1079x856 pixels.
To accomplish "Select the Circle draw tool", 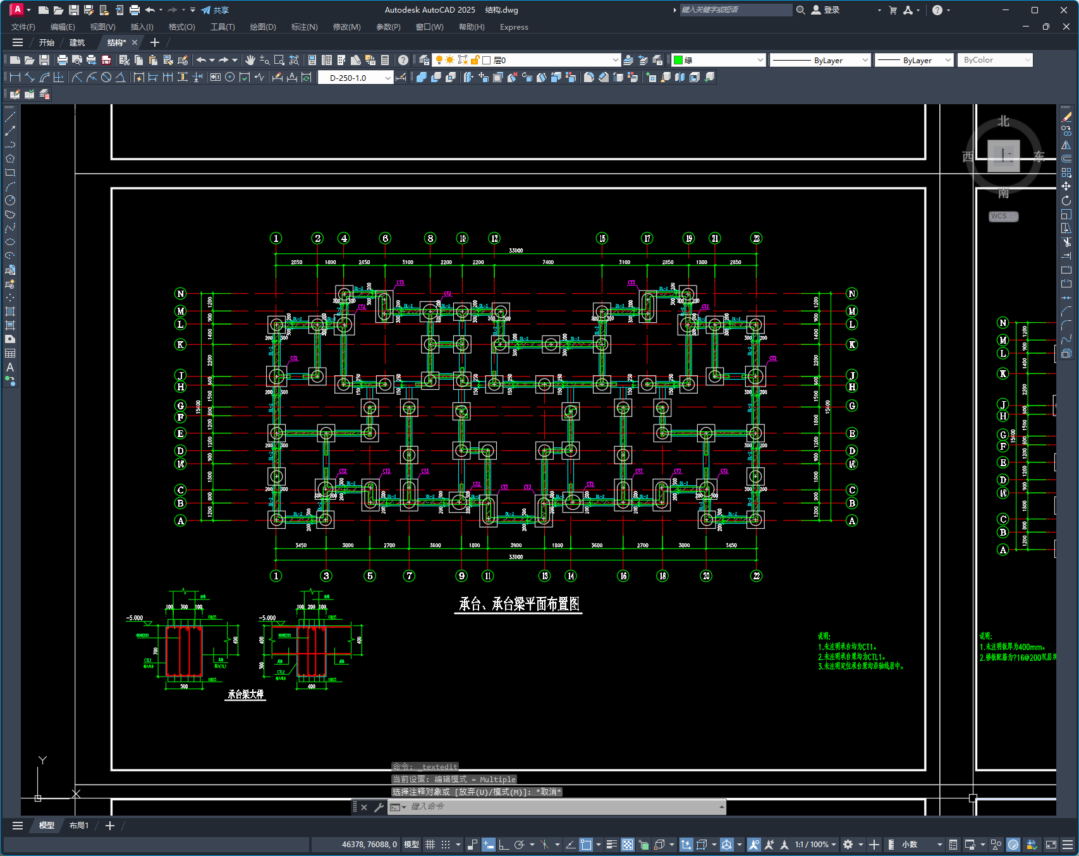I will point(10,200).
